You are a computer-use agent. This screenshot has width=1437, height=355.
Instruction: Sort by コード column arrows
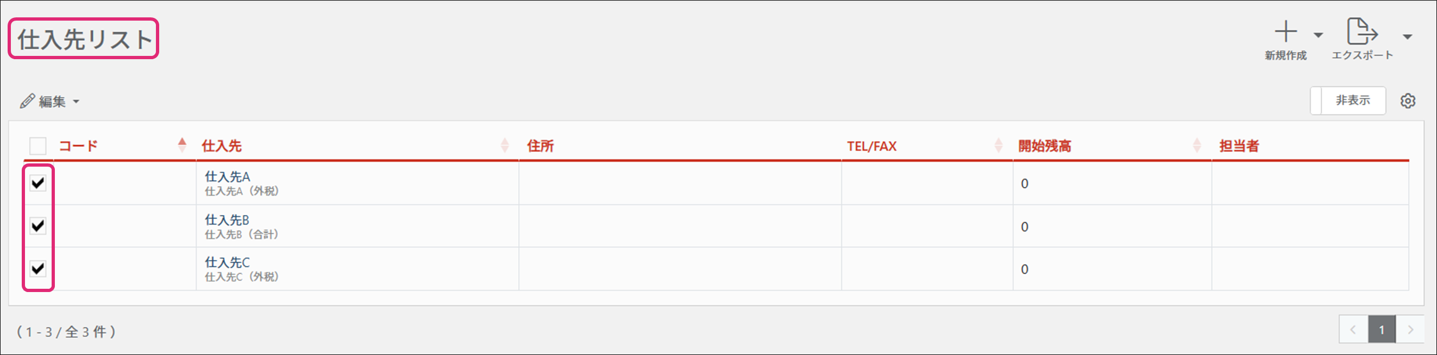(182, 145)
